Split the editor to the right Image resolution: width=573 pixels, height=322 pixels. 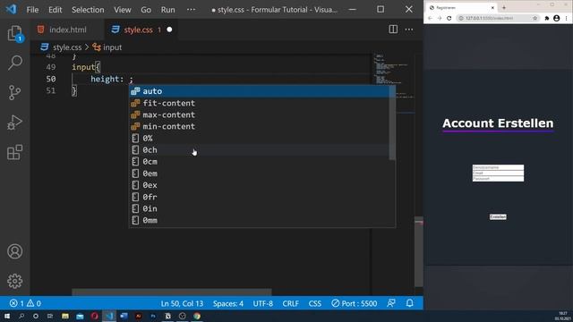(393, 30)
